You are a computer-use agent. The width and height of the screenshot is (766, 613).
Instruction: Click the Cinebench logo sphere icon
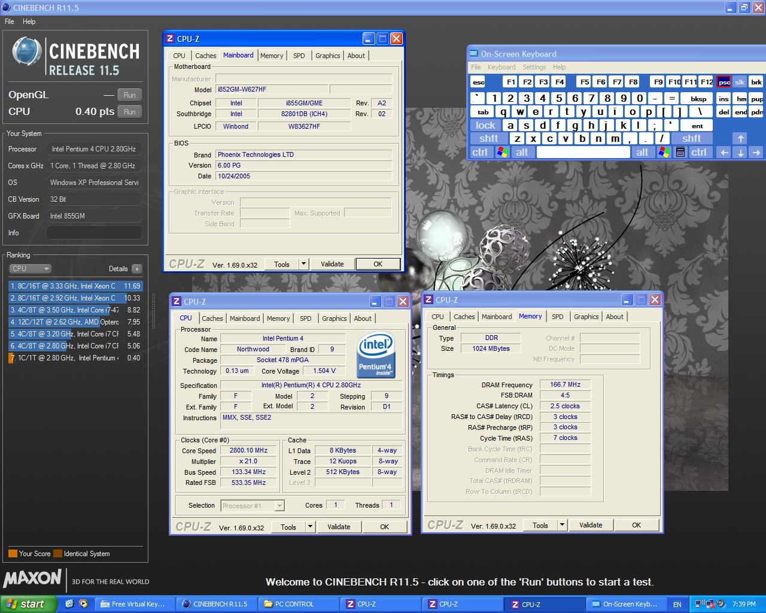pyautogui.click(x=27, y=52)
